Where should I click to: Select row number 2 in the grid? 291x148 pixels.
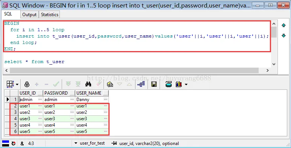(x=14, y=106)
